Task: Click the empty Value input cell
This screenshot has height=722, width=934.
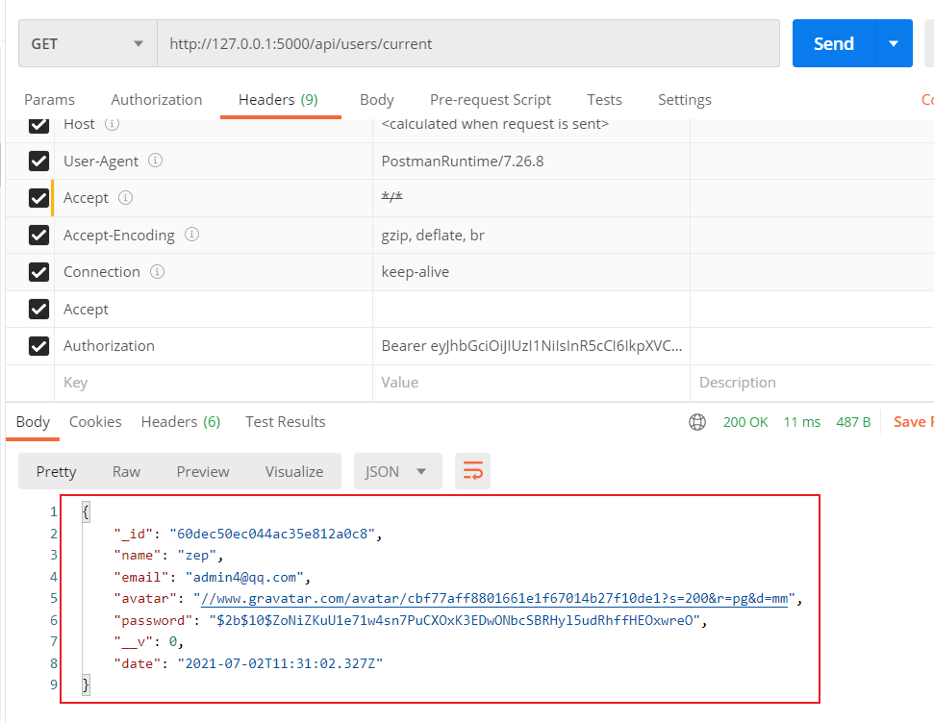Action: pyautogui.click(x=531, y=383)
